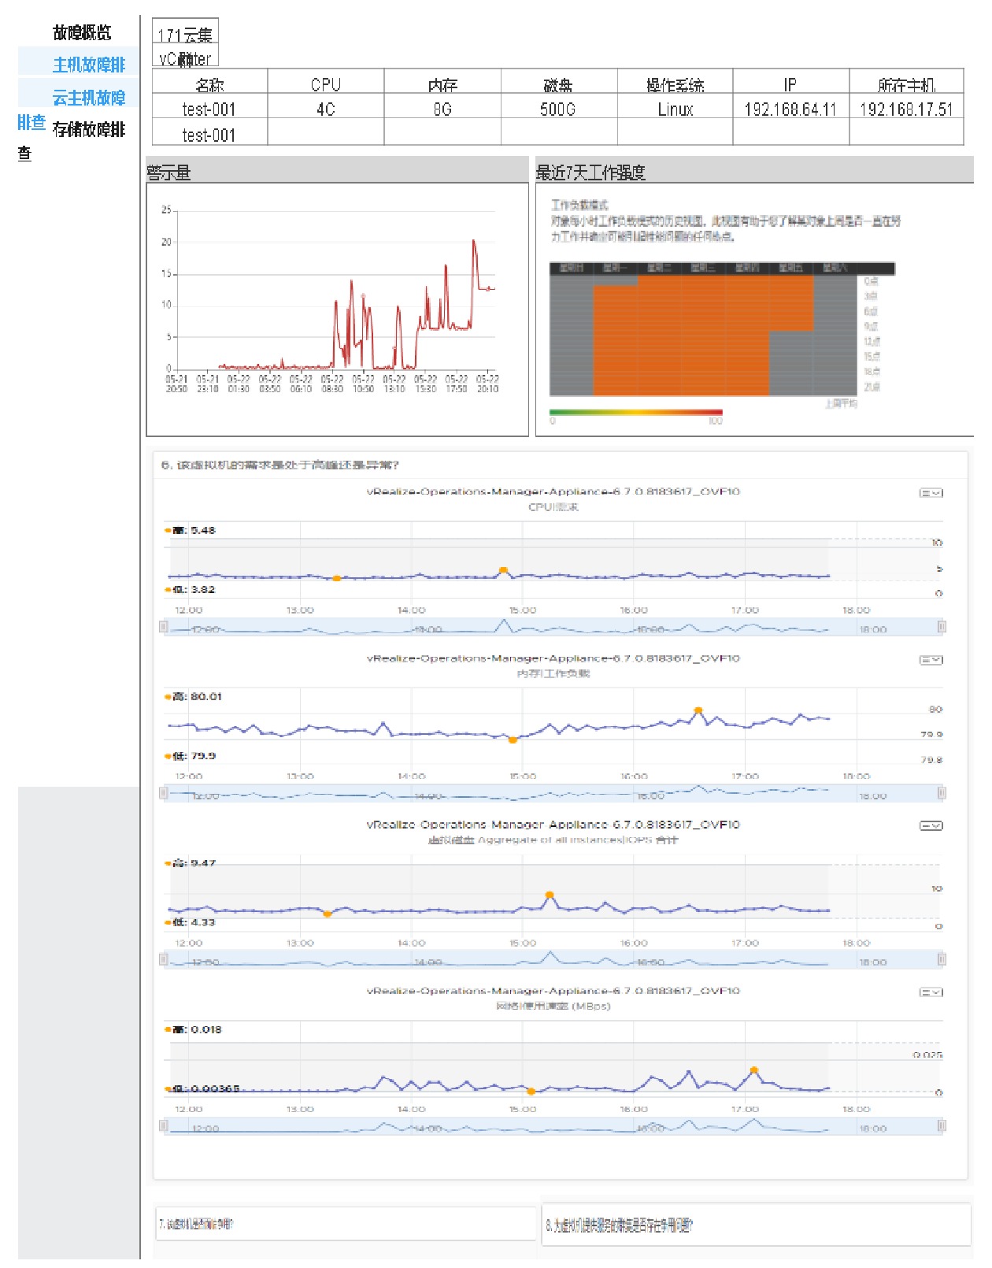Image resolution: width=992 pixels, height=1268 pixels.
Task: Click left range handle of CPU chart
Action: click(x=164, y=627)
